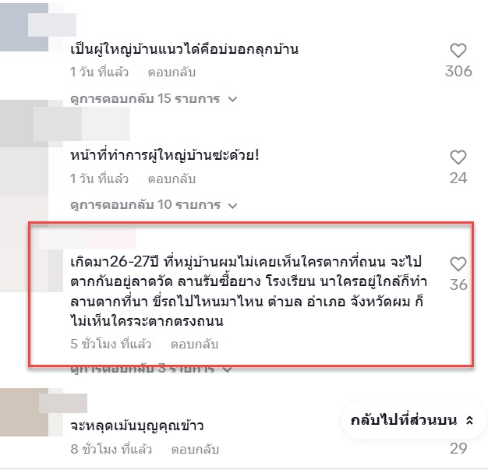Image resolution: width=488 pixels, height=470 pixels.
Task: Like the highlighted comment with 36 likes
Action: tap(458, 264)
